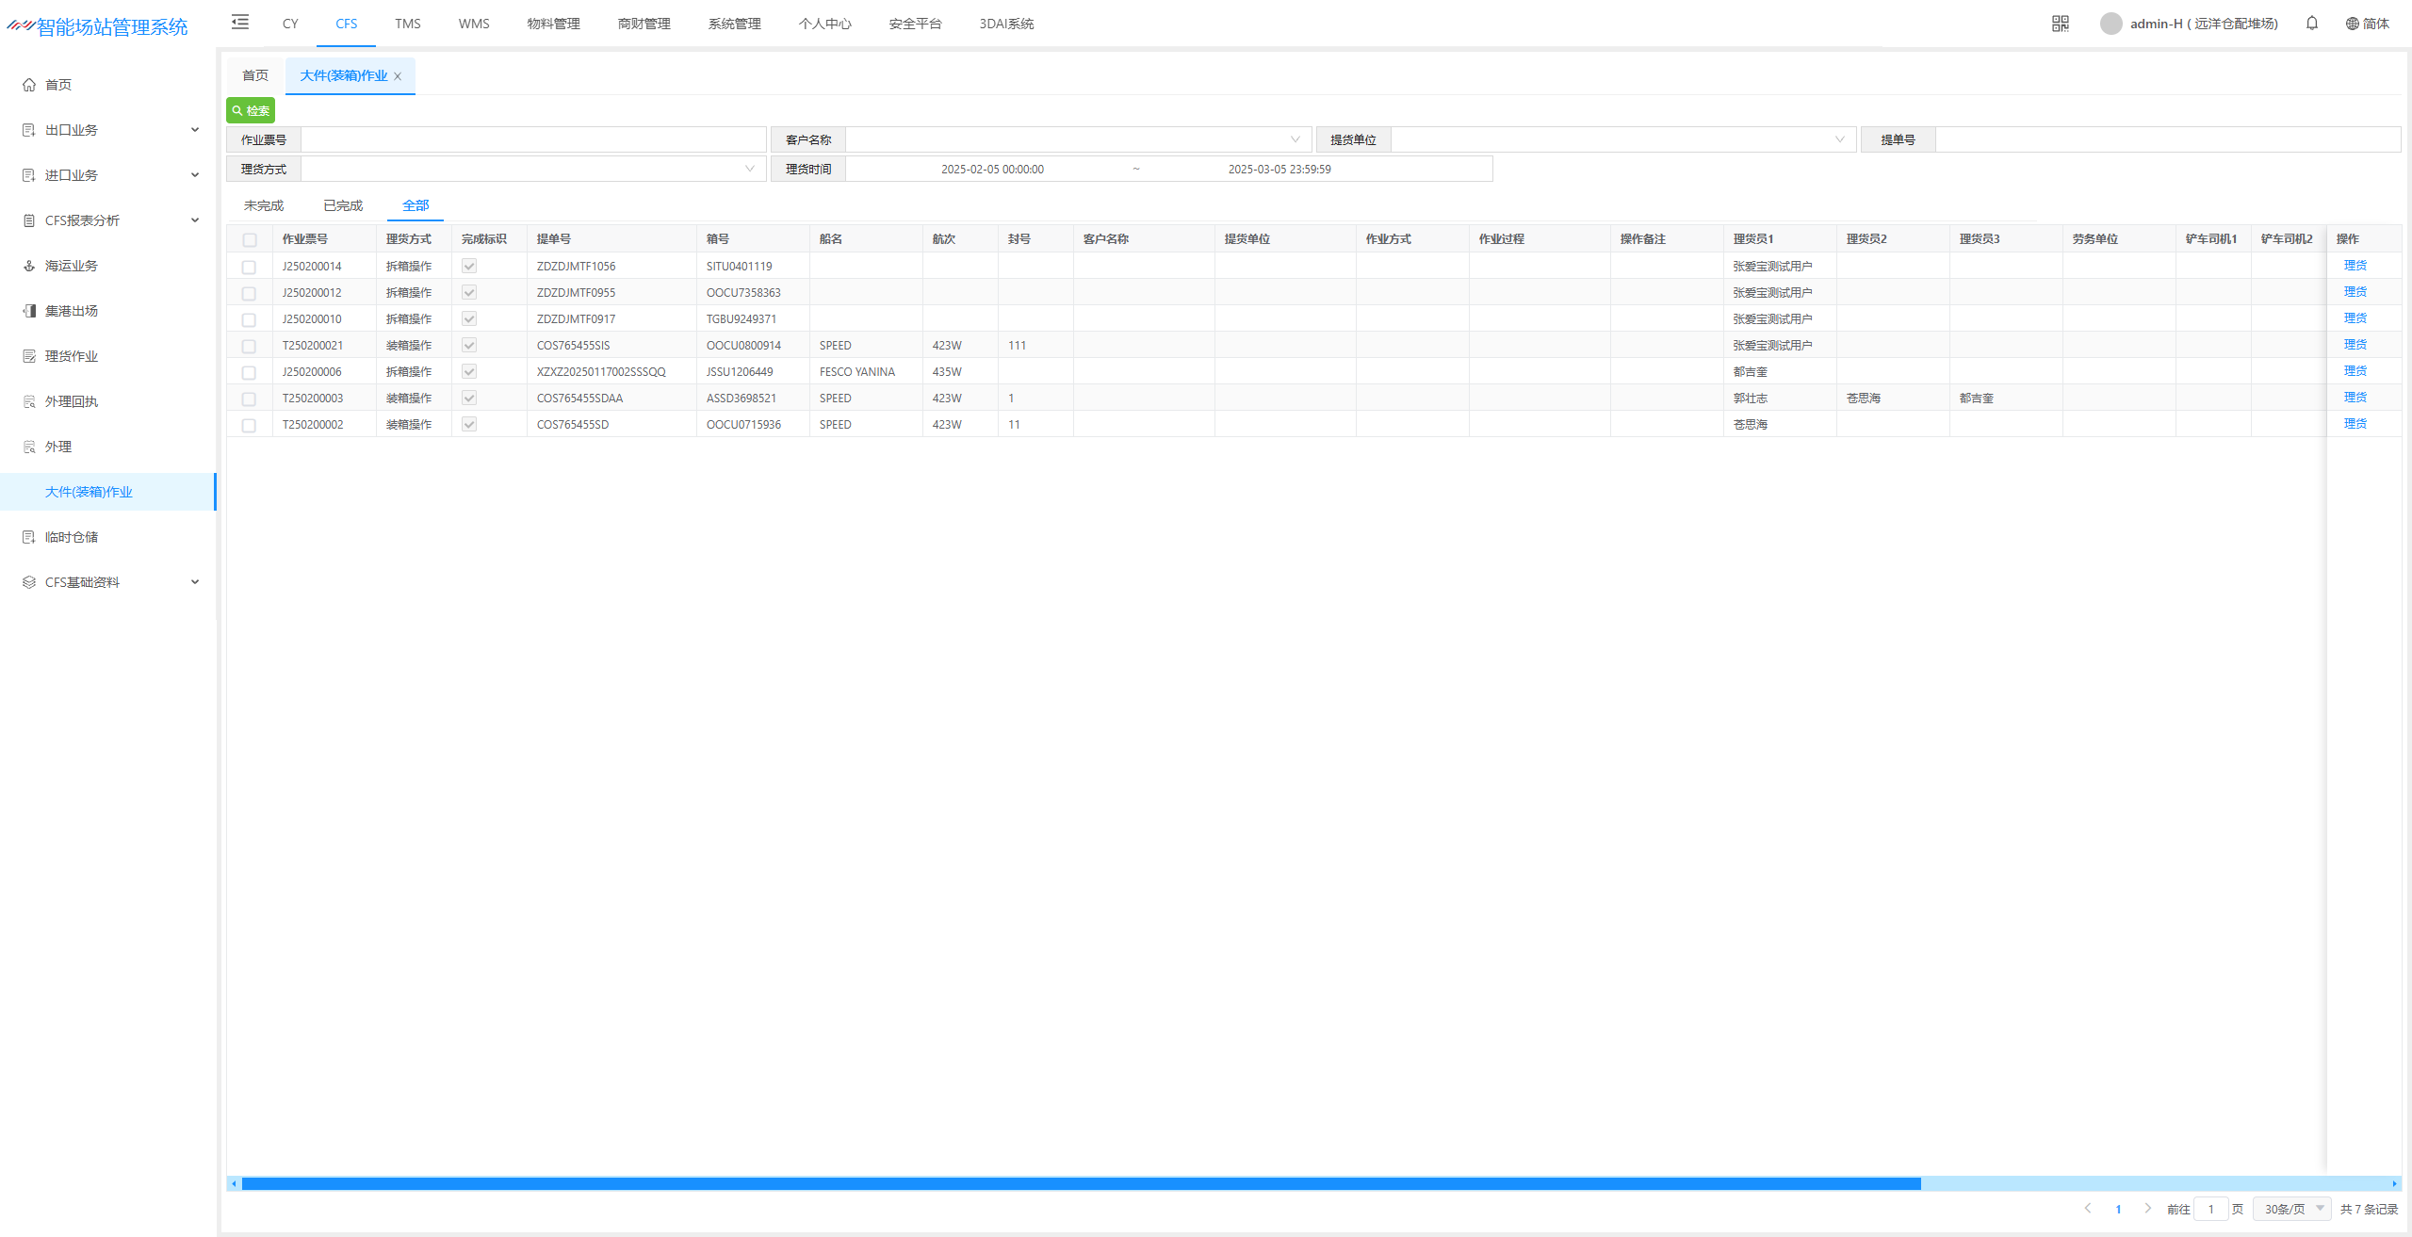Viewport: 2412px width, 1237px height.
Task: Open the WMS top menu
Action: point(474,24)
